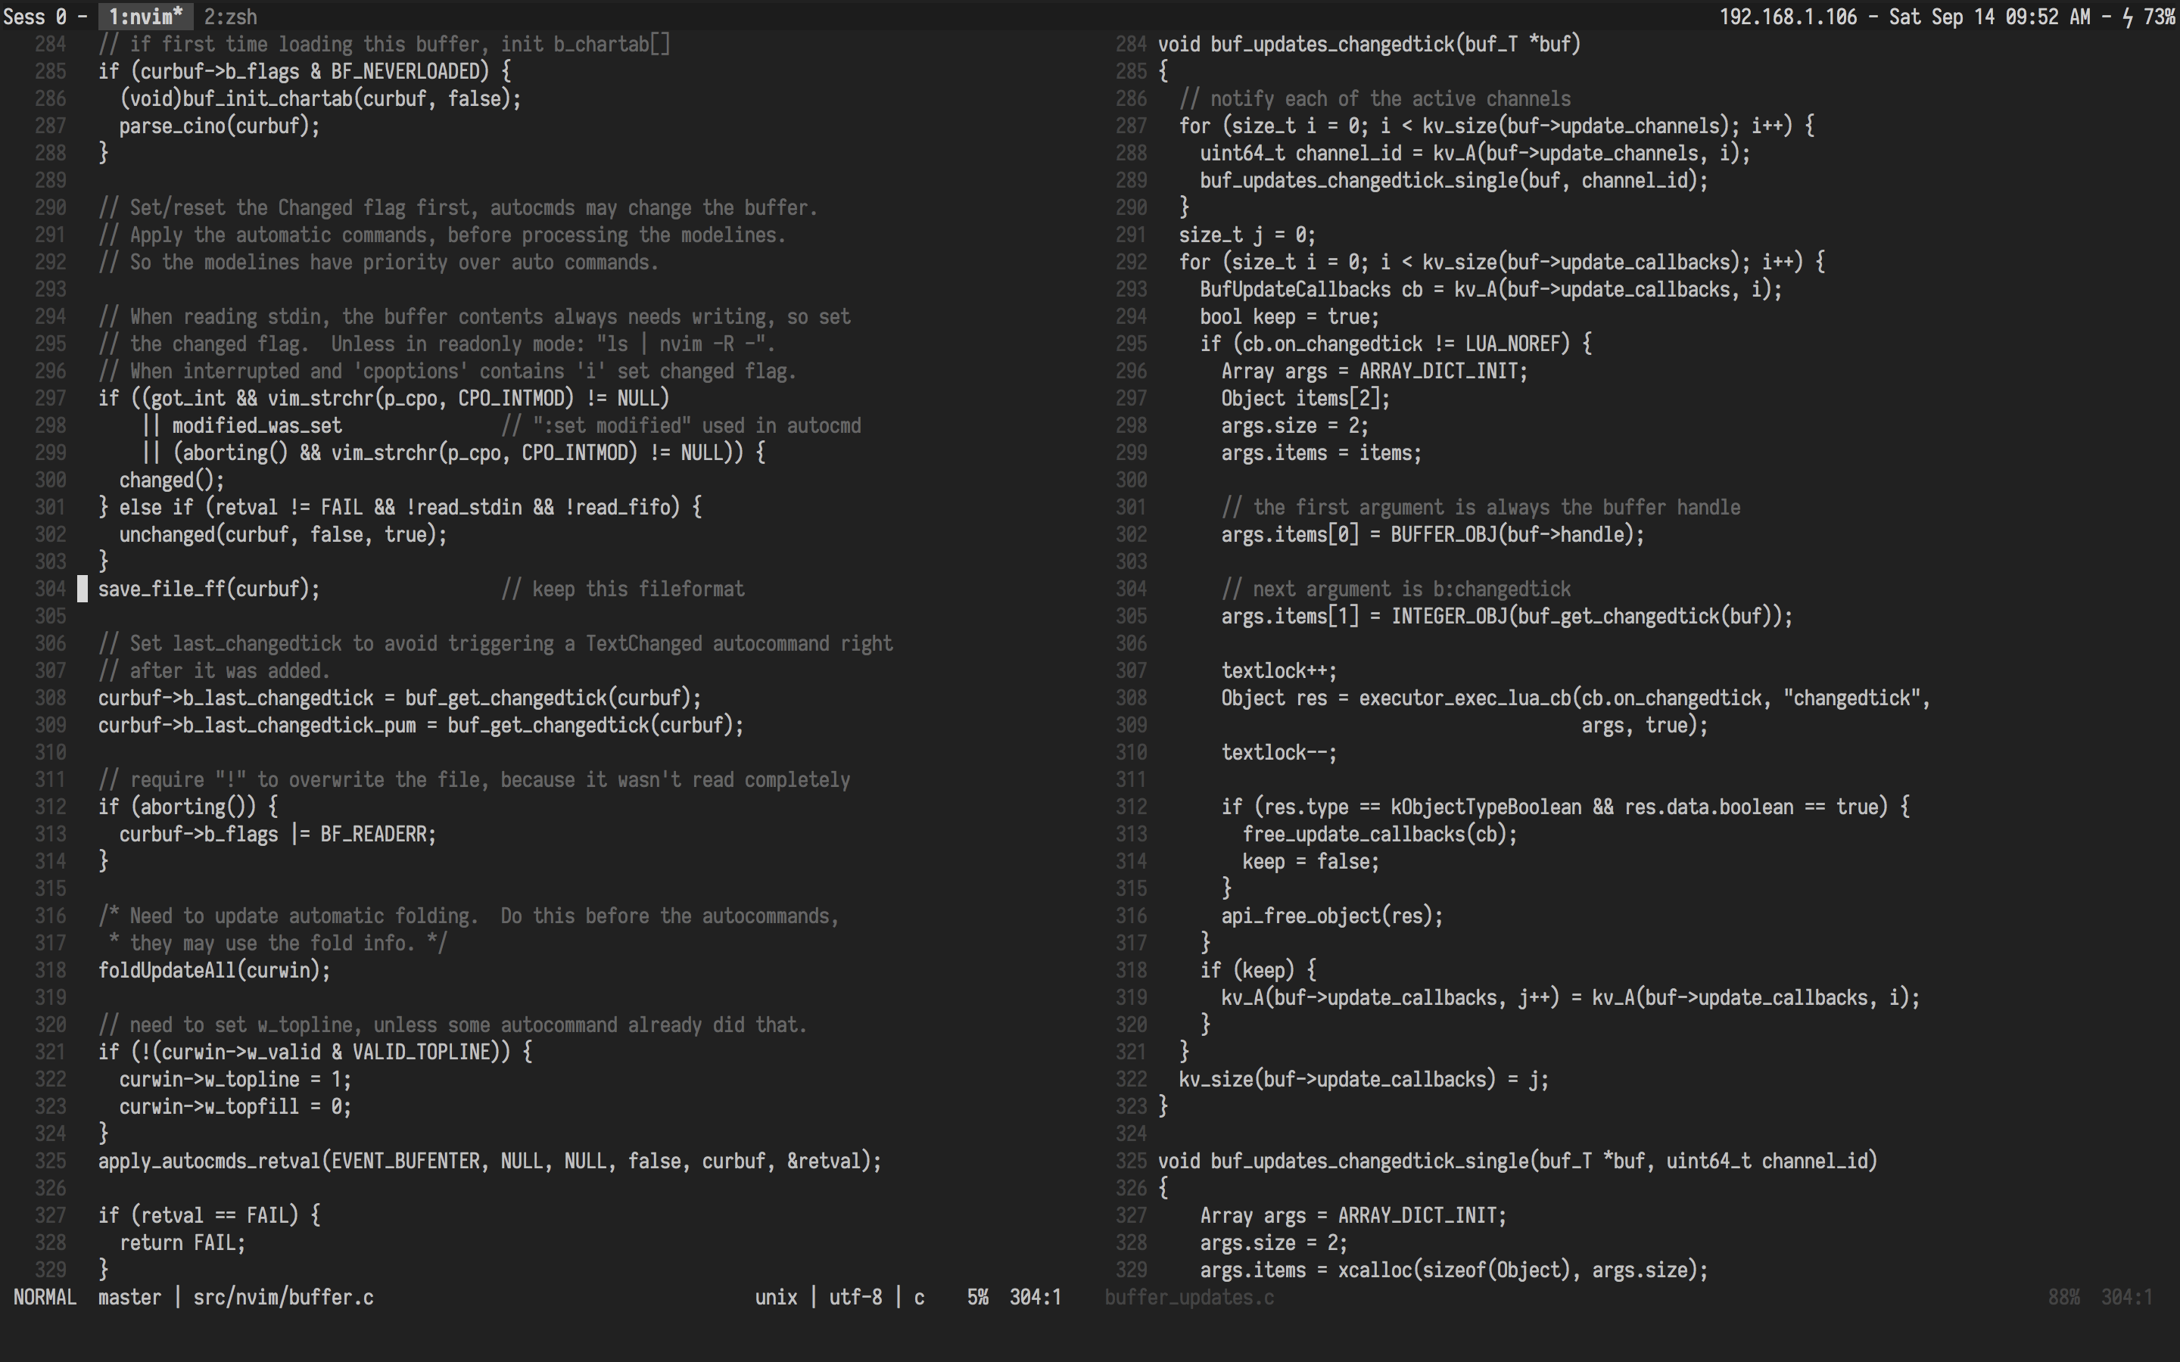This screenshot has height=1362, width=2180.
Task: Click the 73% battery indicator
Action: 2160,16
